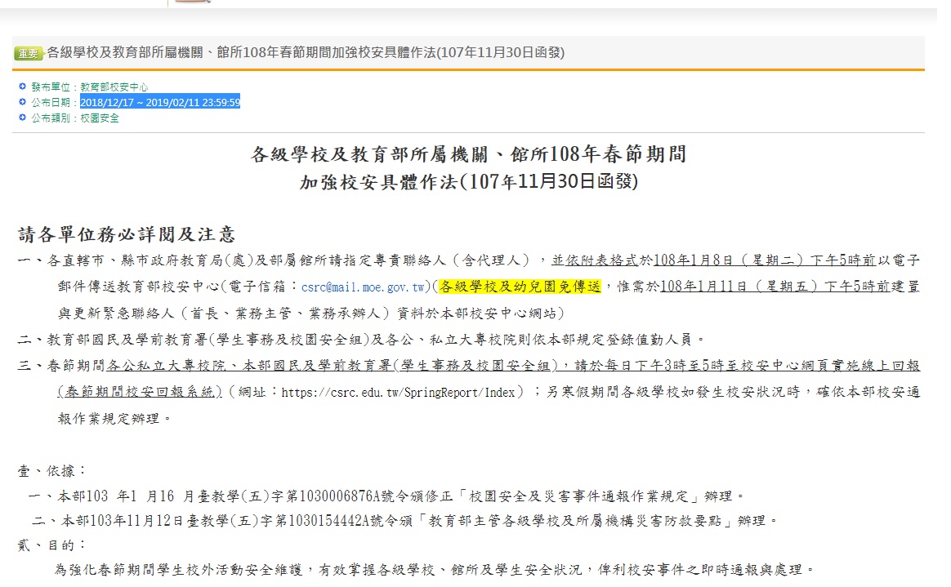Click the bullet icon beside 公布日期
Screen dimensions: 951x587
(x=22, y=102)
